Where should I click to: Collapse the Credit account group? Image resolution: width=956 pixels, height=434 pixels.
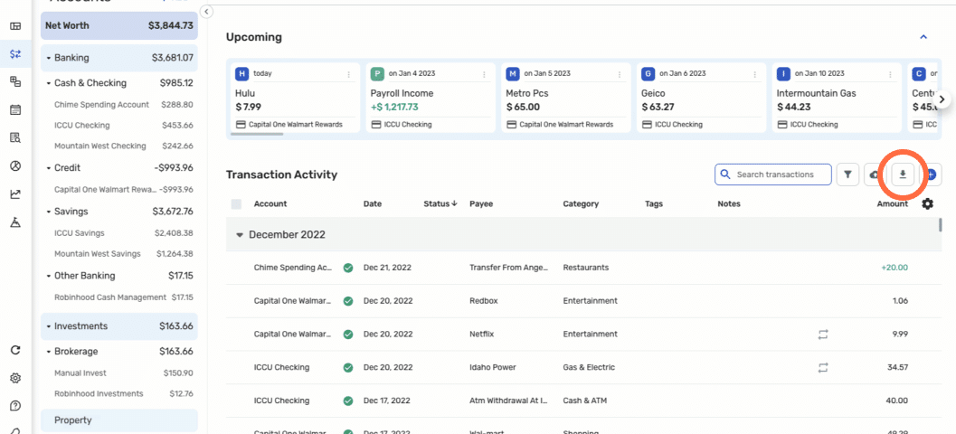pyautogui.click(x=48, y=167)
